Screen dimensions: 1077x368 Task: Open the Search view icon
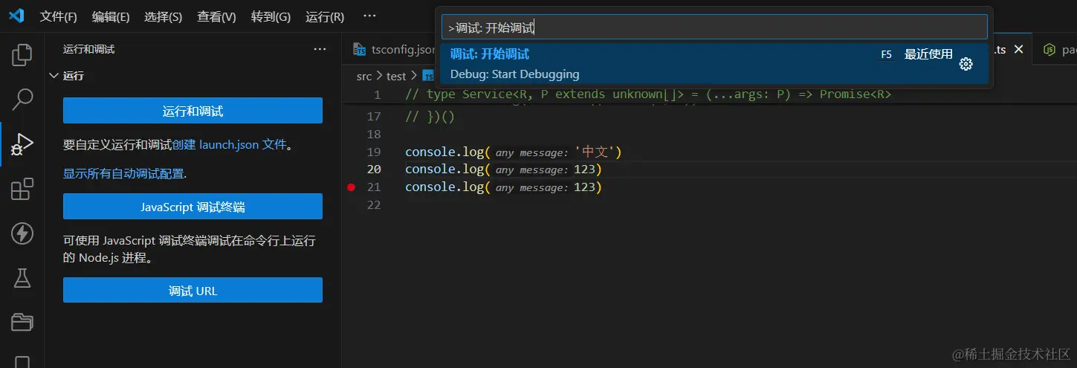click(x=22, y=99)
